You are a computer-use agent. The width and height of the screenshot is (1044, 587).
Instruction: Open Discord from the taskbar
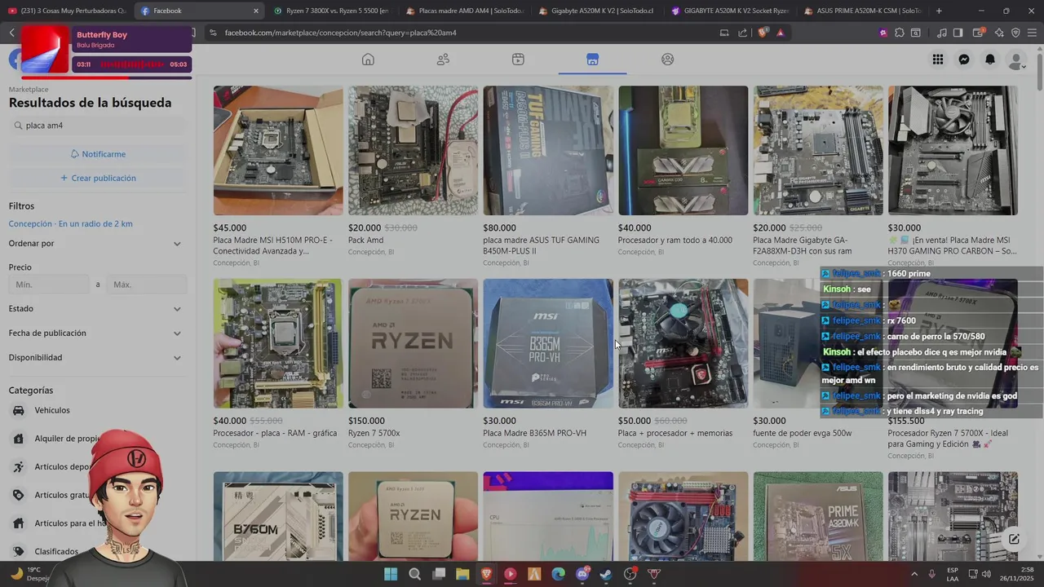pyautogui.click(x=582, y=574)
